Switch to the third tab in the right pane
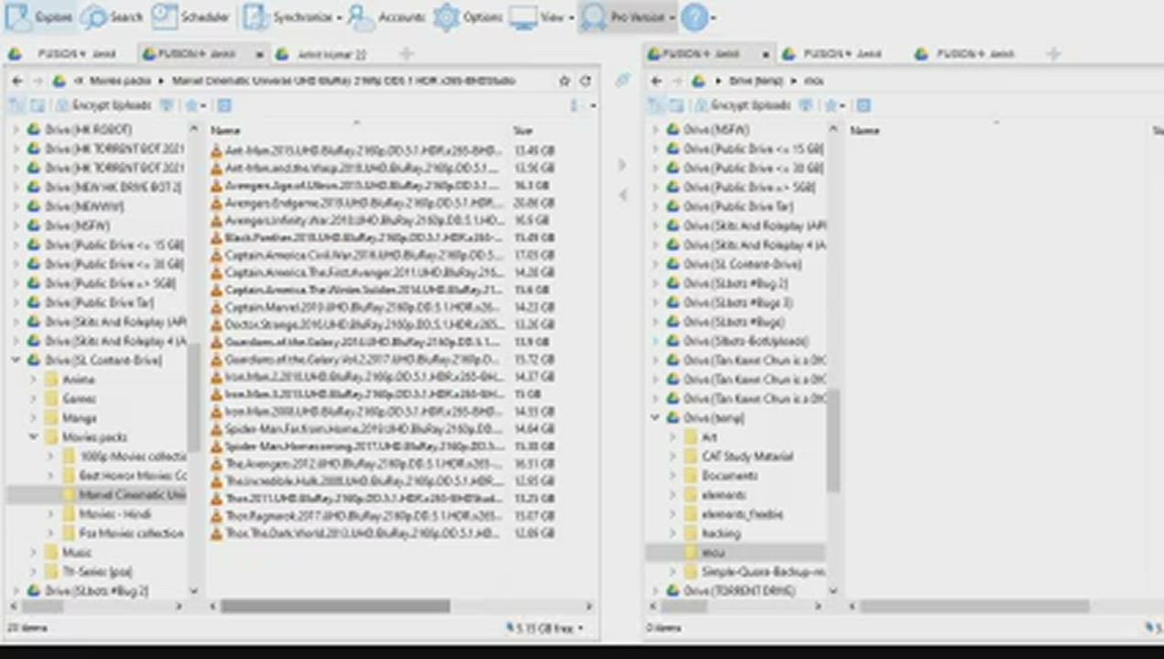 (975, 55)
